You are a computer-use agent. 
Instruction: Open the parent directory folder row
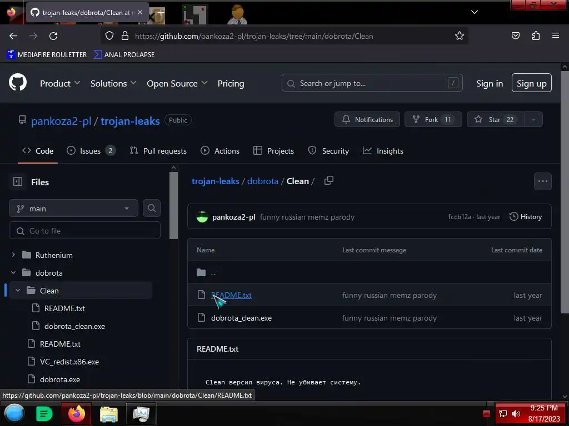pos(370,272)
